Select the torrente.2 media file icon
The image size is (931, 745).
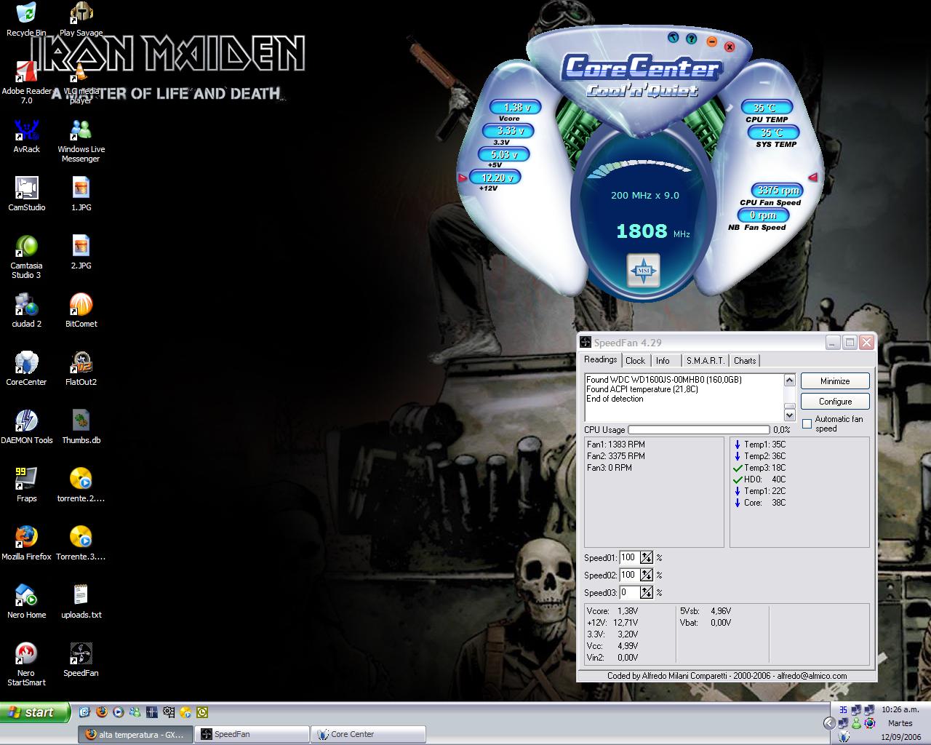(81, 485)
